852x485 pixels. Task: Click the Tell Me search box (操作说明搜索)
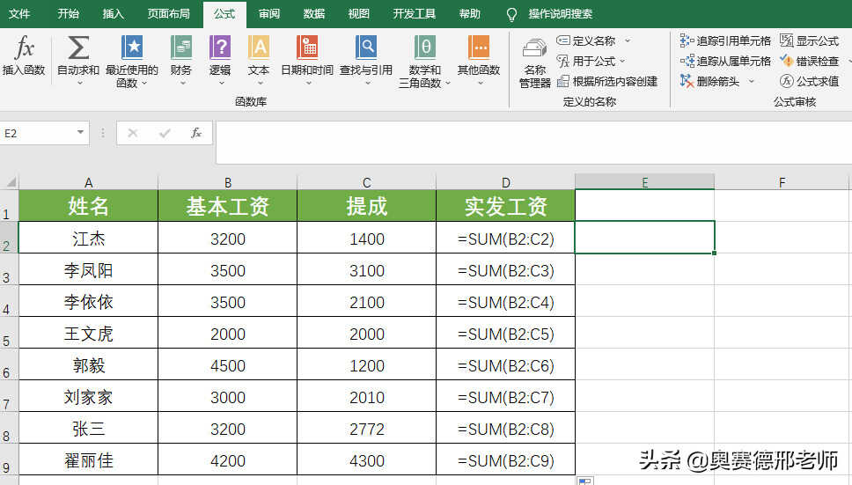point(560,14)
